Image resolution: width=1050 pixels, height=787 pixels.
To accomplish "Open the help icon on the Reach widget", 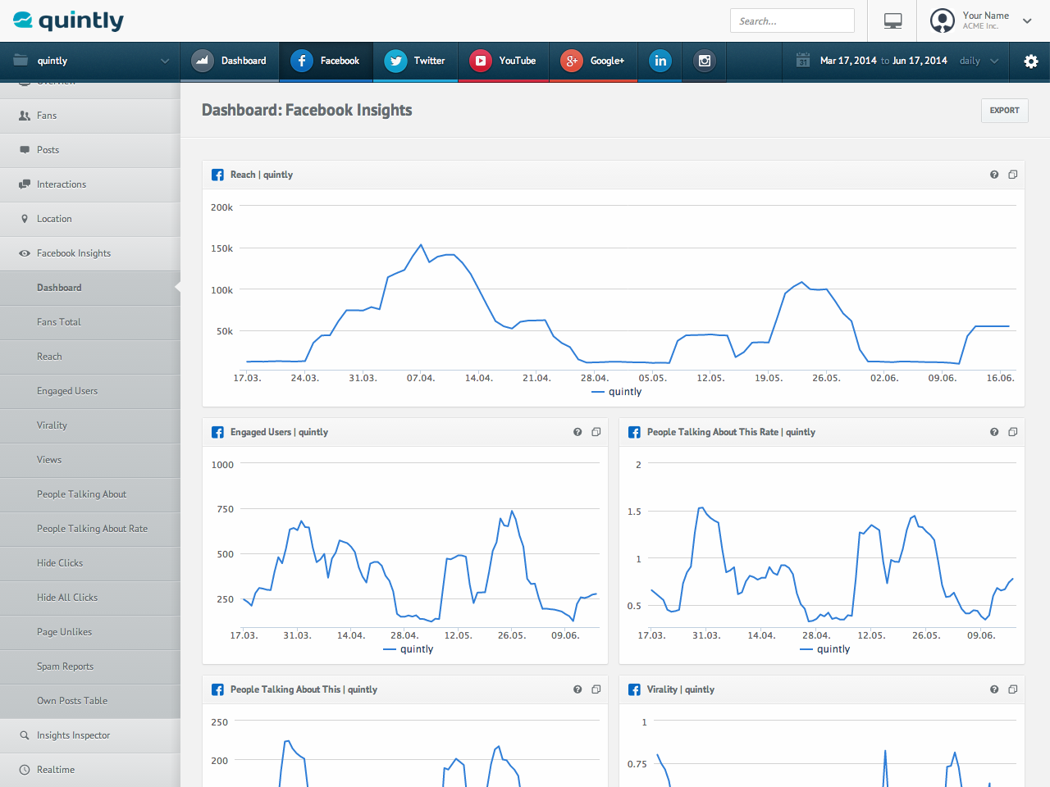I will click(993, 175).
